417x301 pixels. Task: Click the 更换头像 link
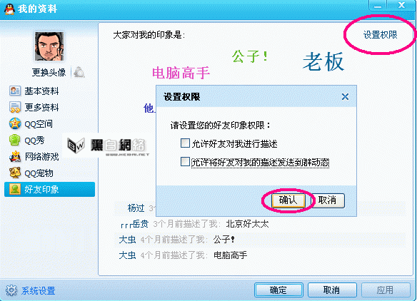[x=49, y=72]
